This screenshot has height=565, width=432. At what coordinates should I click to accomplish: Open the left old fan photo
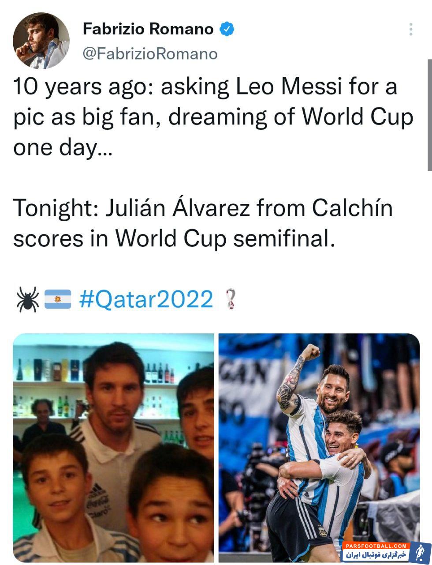point(113,447)
